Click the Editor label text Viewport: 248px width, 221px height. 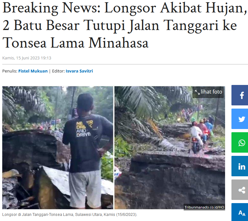click(58, 71)
